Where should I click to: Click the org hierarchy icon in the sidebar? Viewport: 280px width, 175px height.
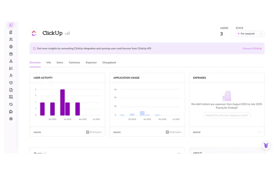11,61
